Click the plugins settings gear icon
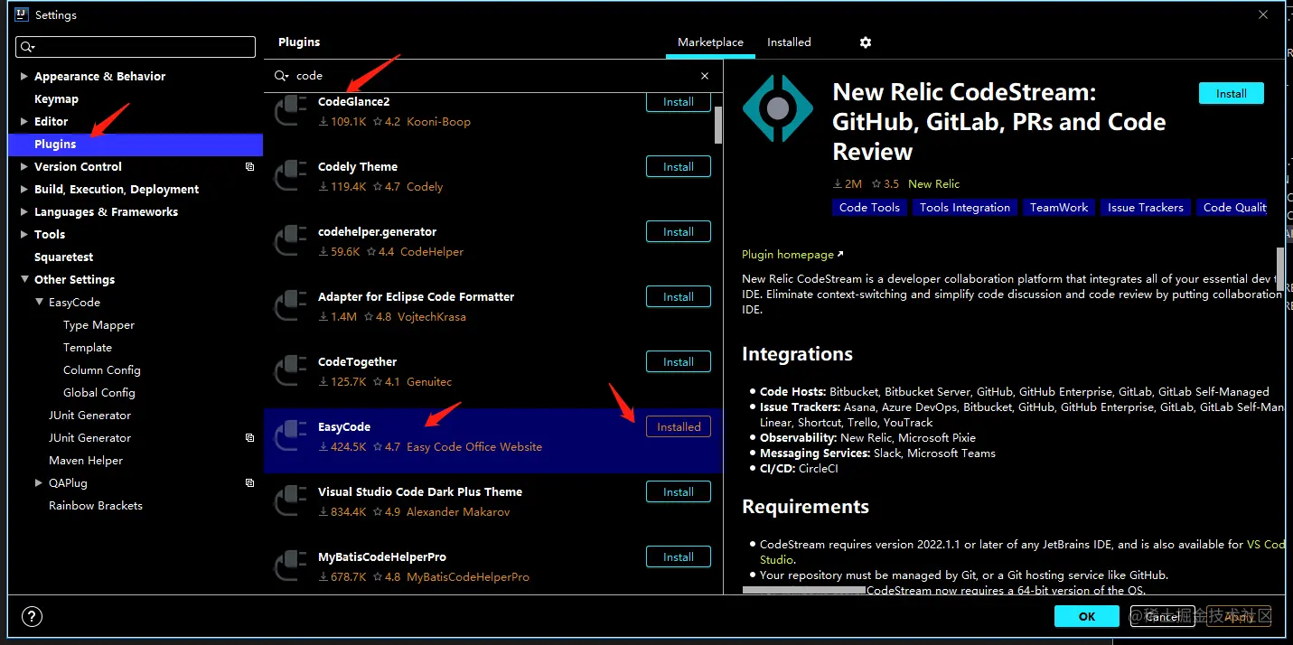The image size is (1293, 645). [866, 42]
